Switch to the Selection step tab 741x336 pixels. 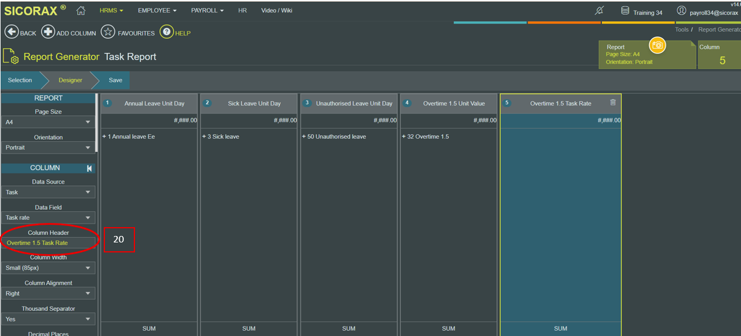tap(20, 80)
